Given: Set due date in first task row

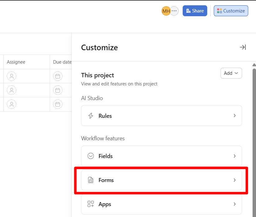Looking at the screenshot, I should (57, 76).
